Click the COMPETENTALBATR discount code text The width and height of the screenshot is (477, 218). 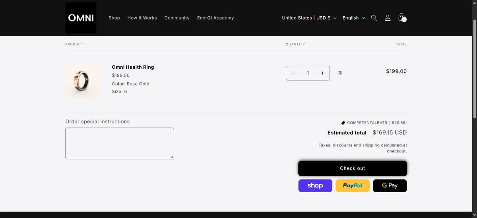point(367,123)
